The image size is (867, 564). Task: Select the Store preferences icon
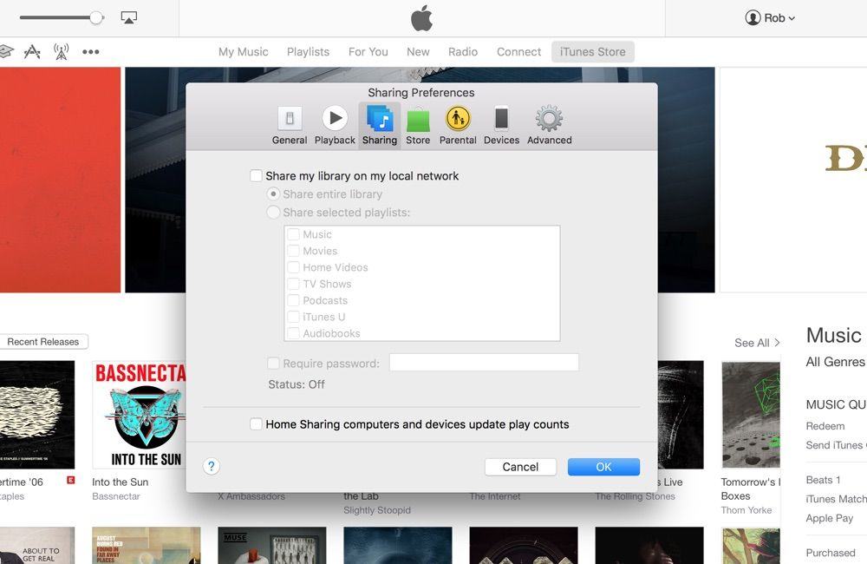418,125
